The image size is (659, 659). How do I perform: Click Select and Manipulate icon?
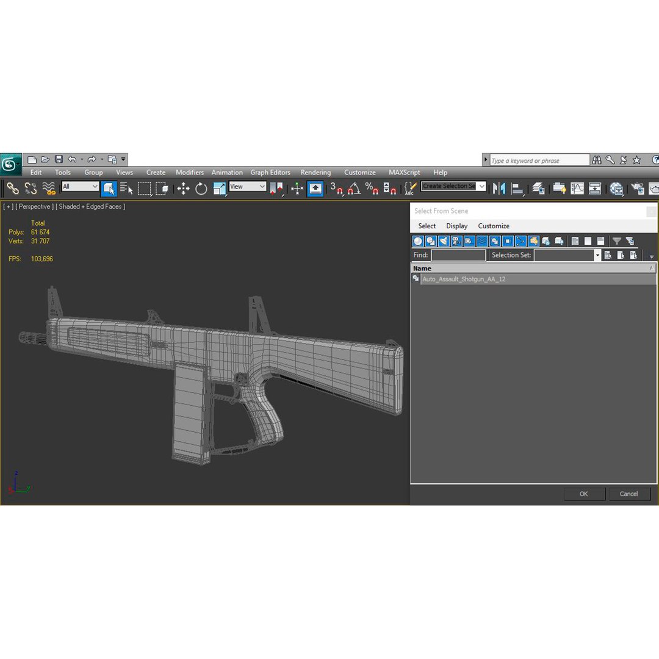(297, 189)
